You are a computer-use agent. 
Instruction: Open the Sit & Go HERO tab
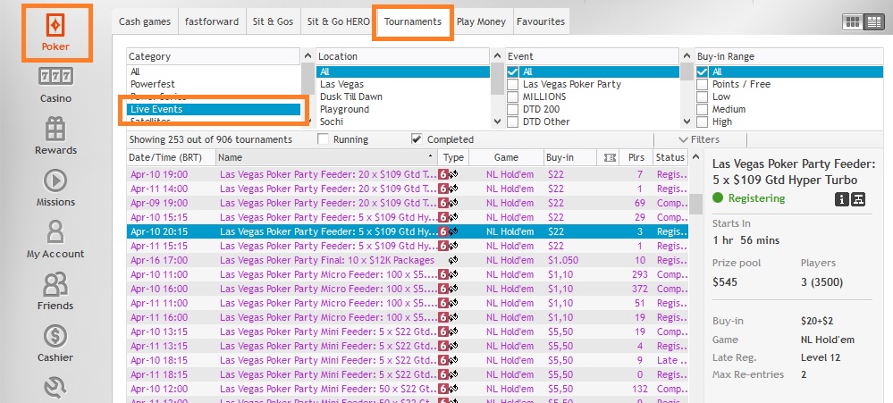tap(338, 21)
